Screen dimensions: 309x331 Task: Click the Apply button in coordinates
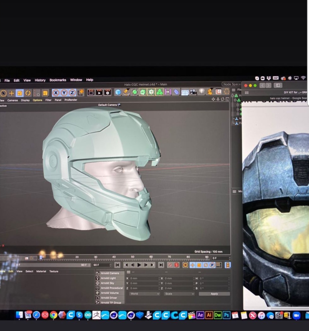(214, 294)
